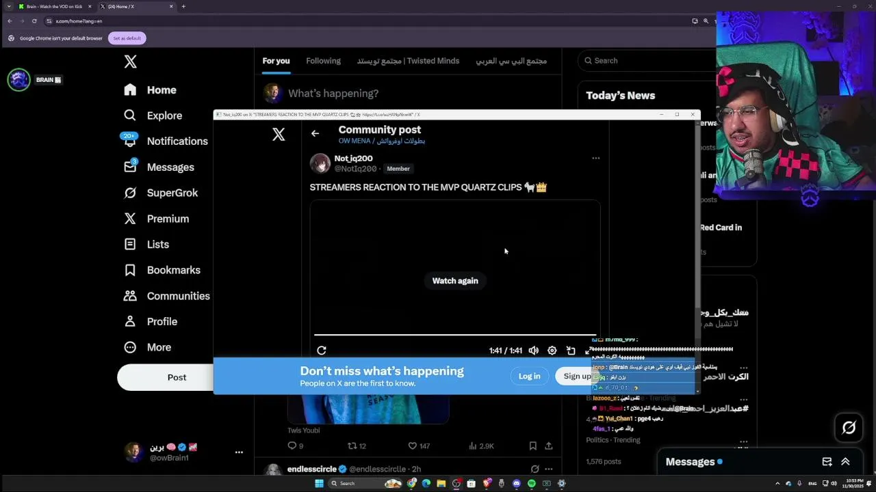Click the Communities icon in sidebar
Image resolution: width=876 pixels, height=492 pixels.
[x=130, y=296]
